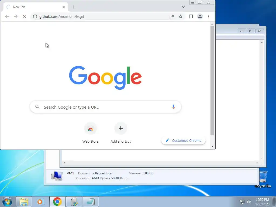Open the Chrome profile avatar menu

[x=200, y=16]
